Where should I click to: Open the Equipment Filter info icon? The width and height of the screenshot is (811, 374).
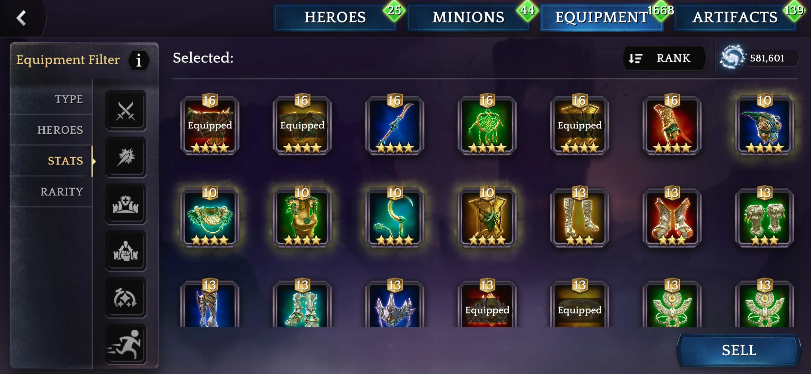(x=139, y=61)
